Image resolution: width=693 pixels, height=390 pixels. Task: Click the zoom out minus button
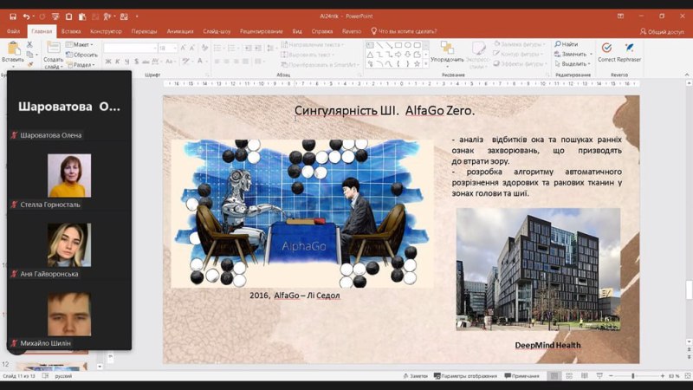point(611,376)
